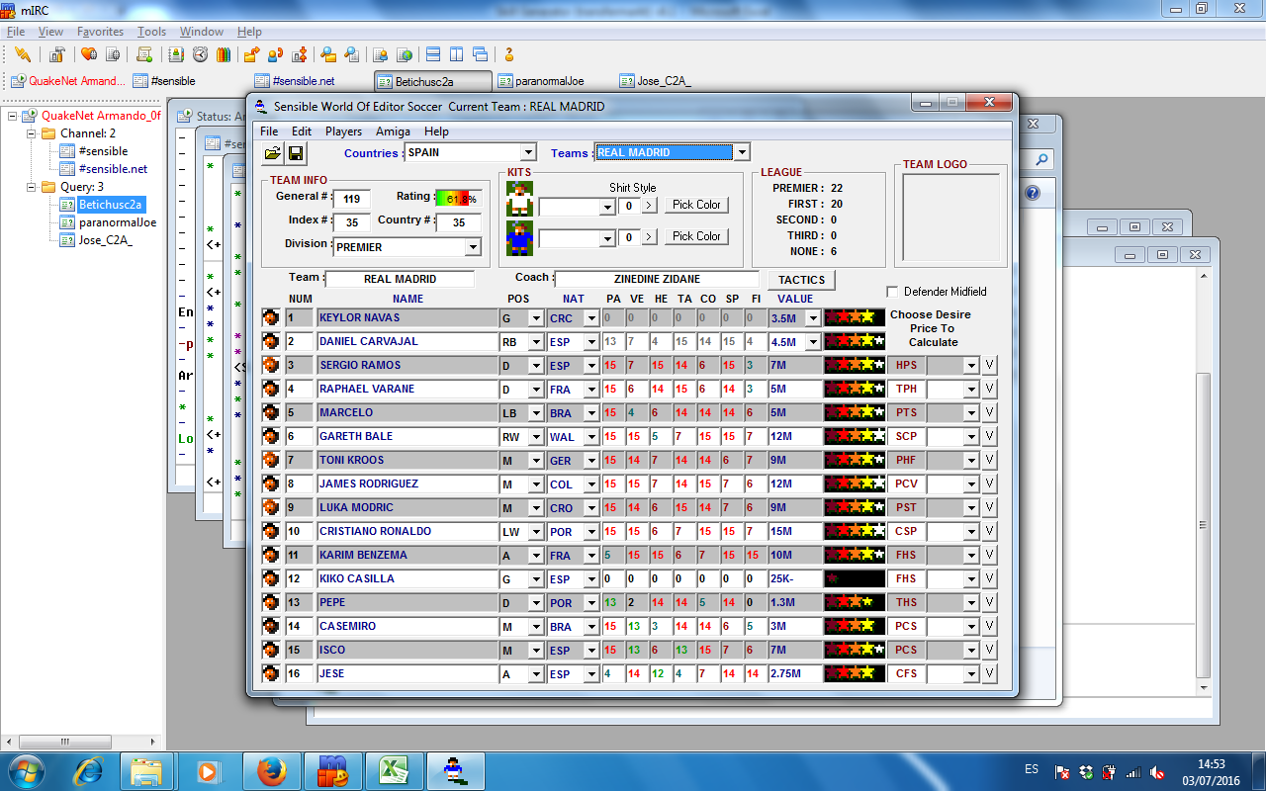Click Cristiano Ronaldo's player face icon

tap(270, 531)
